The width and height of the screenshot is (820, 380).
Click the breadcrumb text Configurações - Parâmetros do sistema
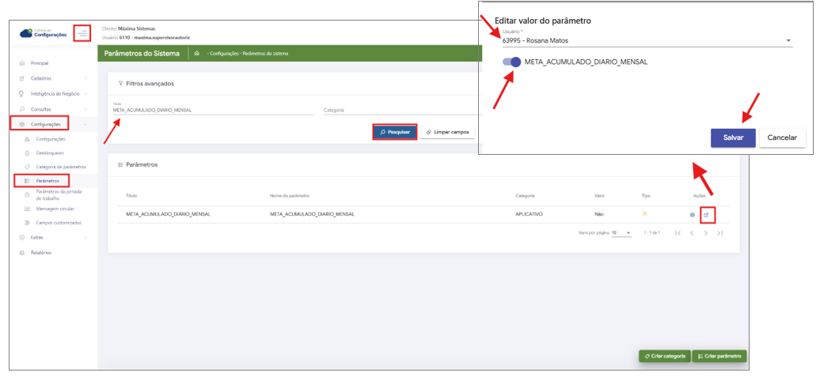pyautogui.click(x=249, y=54)
